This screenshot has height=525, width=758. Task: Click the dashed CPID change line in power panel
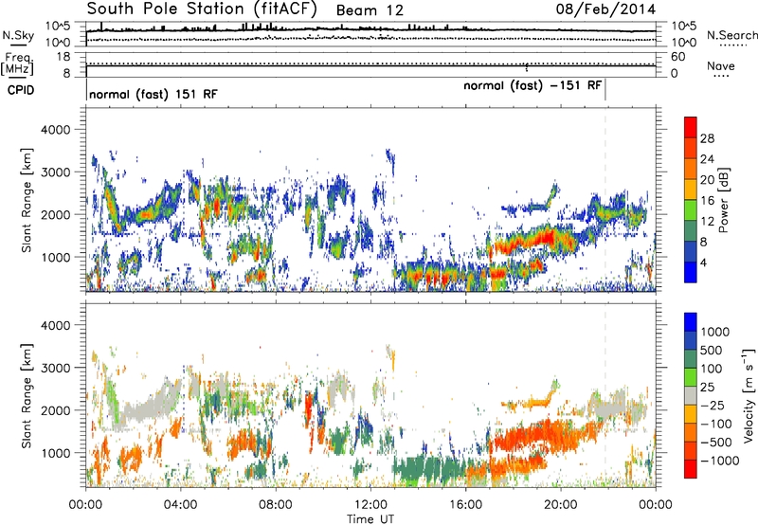click(605, 200)
